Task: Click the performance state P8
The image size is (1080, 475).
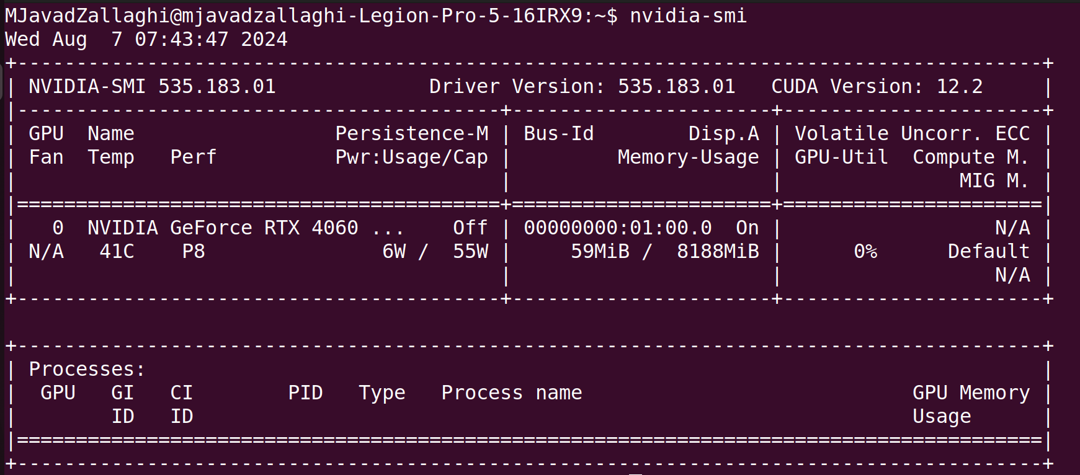Action: pyautogui.click(x=194, y=251)
